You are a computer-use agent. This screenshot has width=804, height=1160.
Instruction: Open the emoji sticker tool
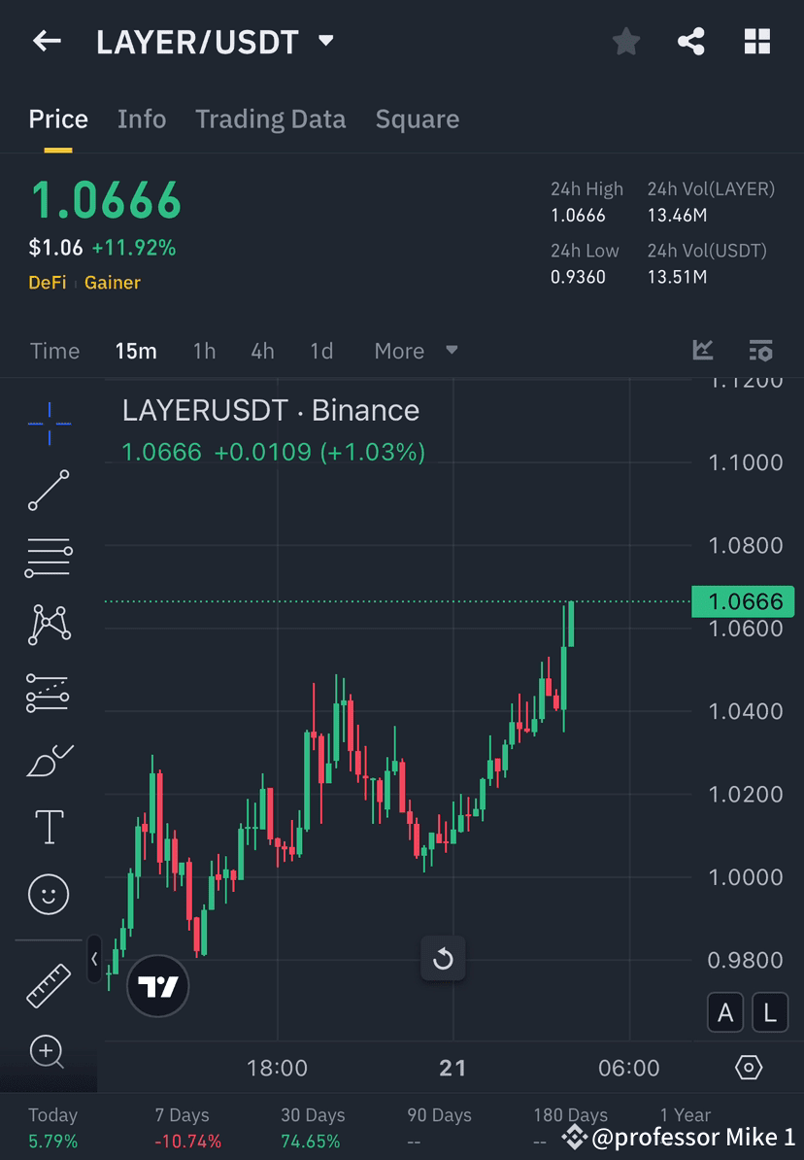tap(49, 894)
